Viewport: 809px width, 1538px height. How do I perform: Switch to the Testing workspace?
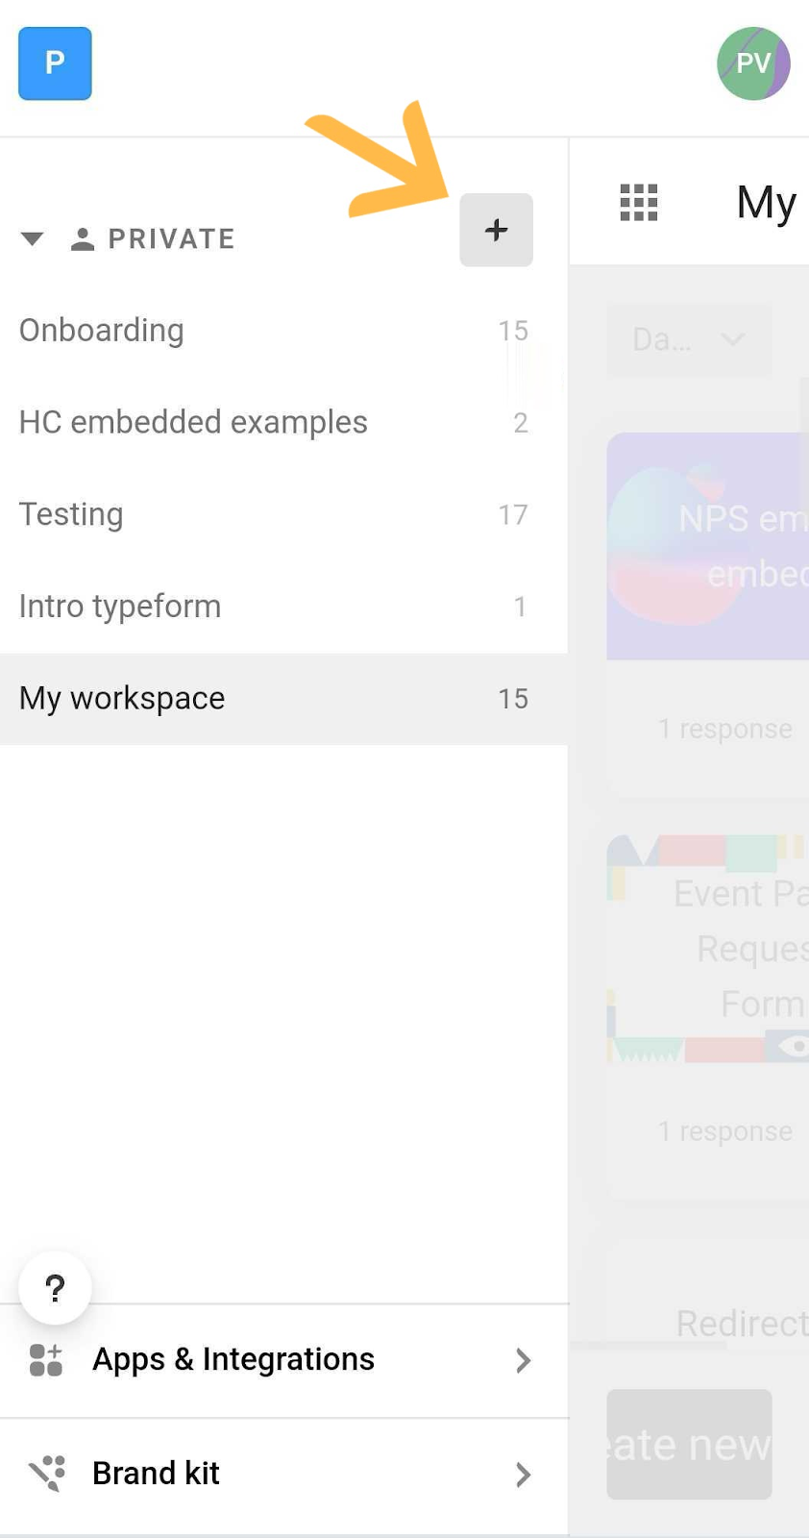coord(71,515)
